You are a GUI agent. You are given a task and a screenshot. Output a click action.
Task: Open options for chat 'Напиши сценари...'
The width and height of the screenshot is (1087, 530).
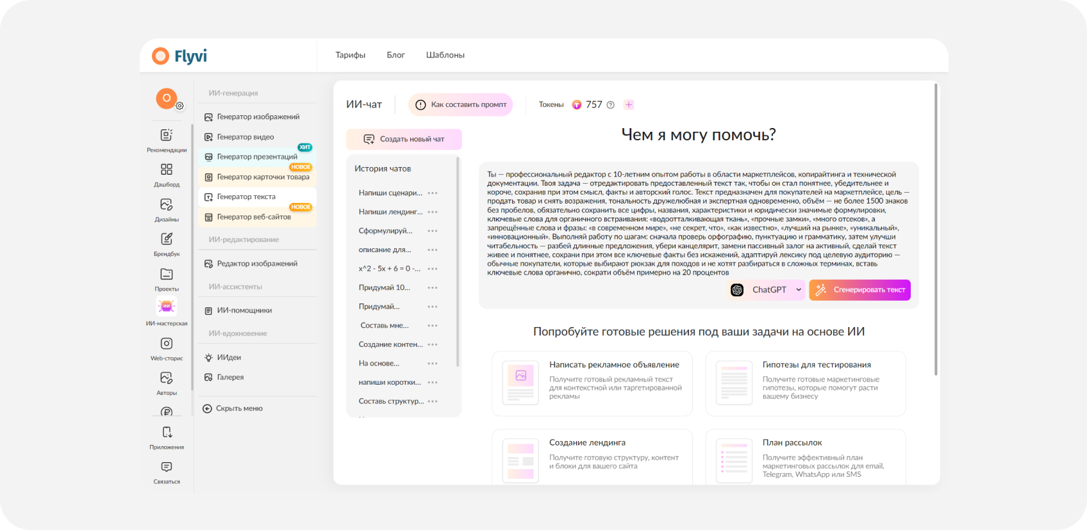(433, 193)
